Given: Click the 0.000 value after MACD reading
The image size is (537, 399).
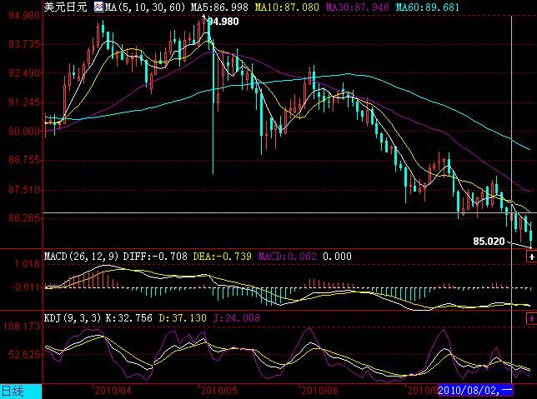Looking at the screenshot, I should point(338,257).
